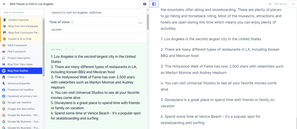Click the middle panel scrollbar
The image size is (297, 129).
tap(148, 22)
